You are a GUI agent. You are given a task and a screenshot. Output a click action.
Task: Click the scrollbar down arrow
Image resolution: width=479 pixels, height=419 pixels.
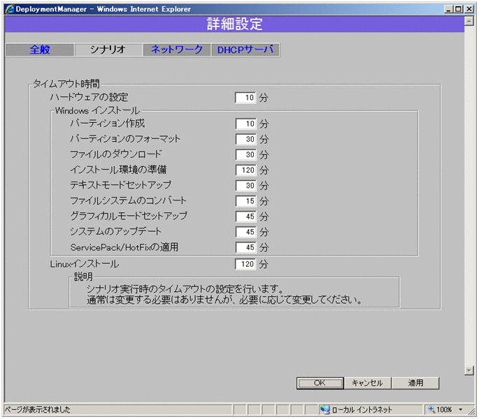pyautogui.click(x=469, y=370)
